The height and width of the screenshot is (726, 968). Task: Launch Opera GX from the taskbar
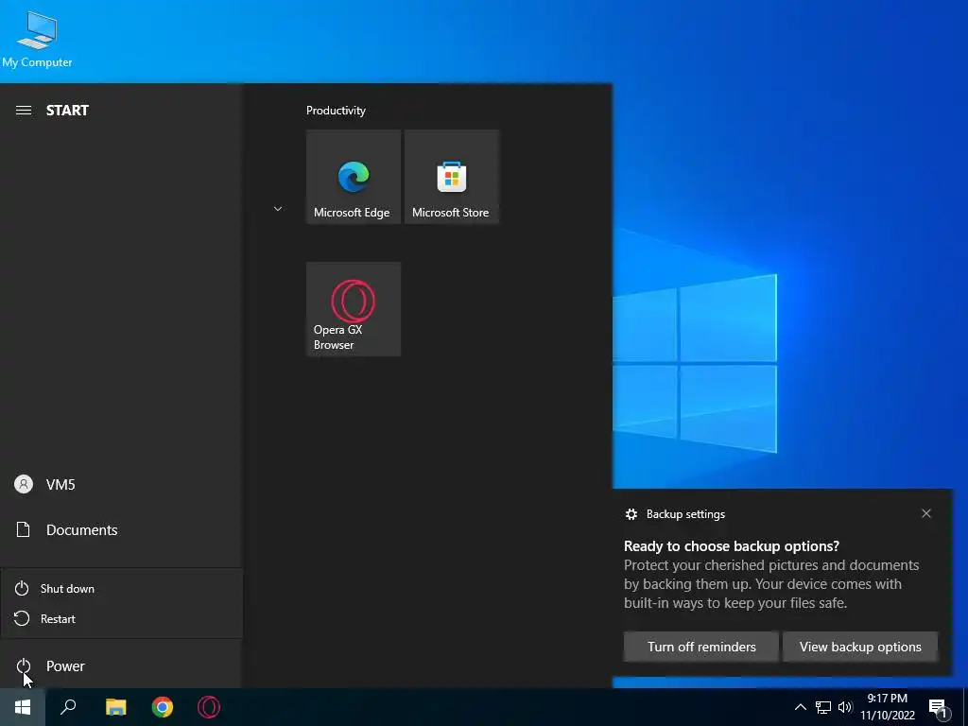(x=209, y=707)
